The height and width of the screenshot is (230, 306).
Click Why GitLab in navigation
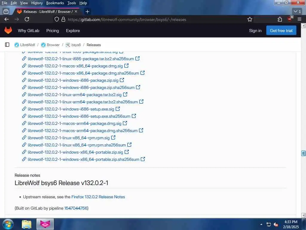(x=28, y=31)
